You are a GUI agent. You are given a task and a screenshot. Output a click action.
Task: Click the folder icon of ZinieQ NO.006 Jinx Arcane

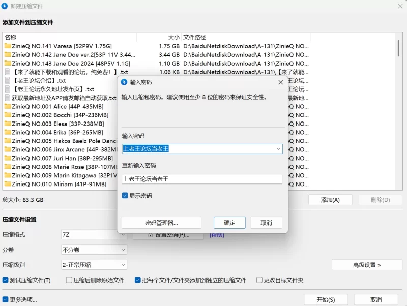8,149
